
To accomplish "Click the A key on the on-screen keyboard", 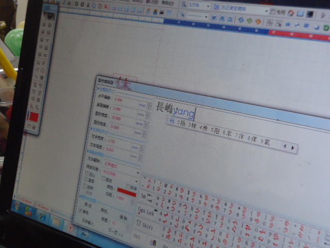I will [163, 216].
